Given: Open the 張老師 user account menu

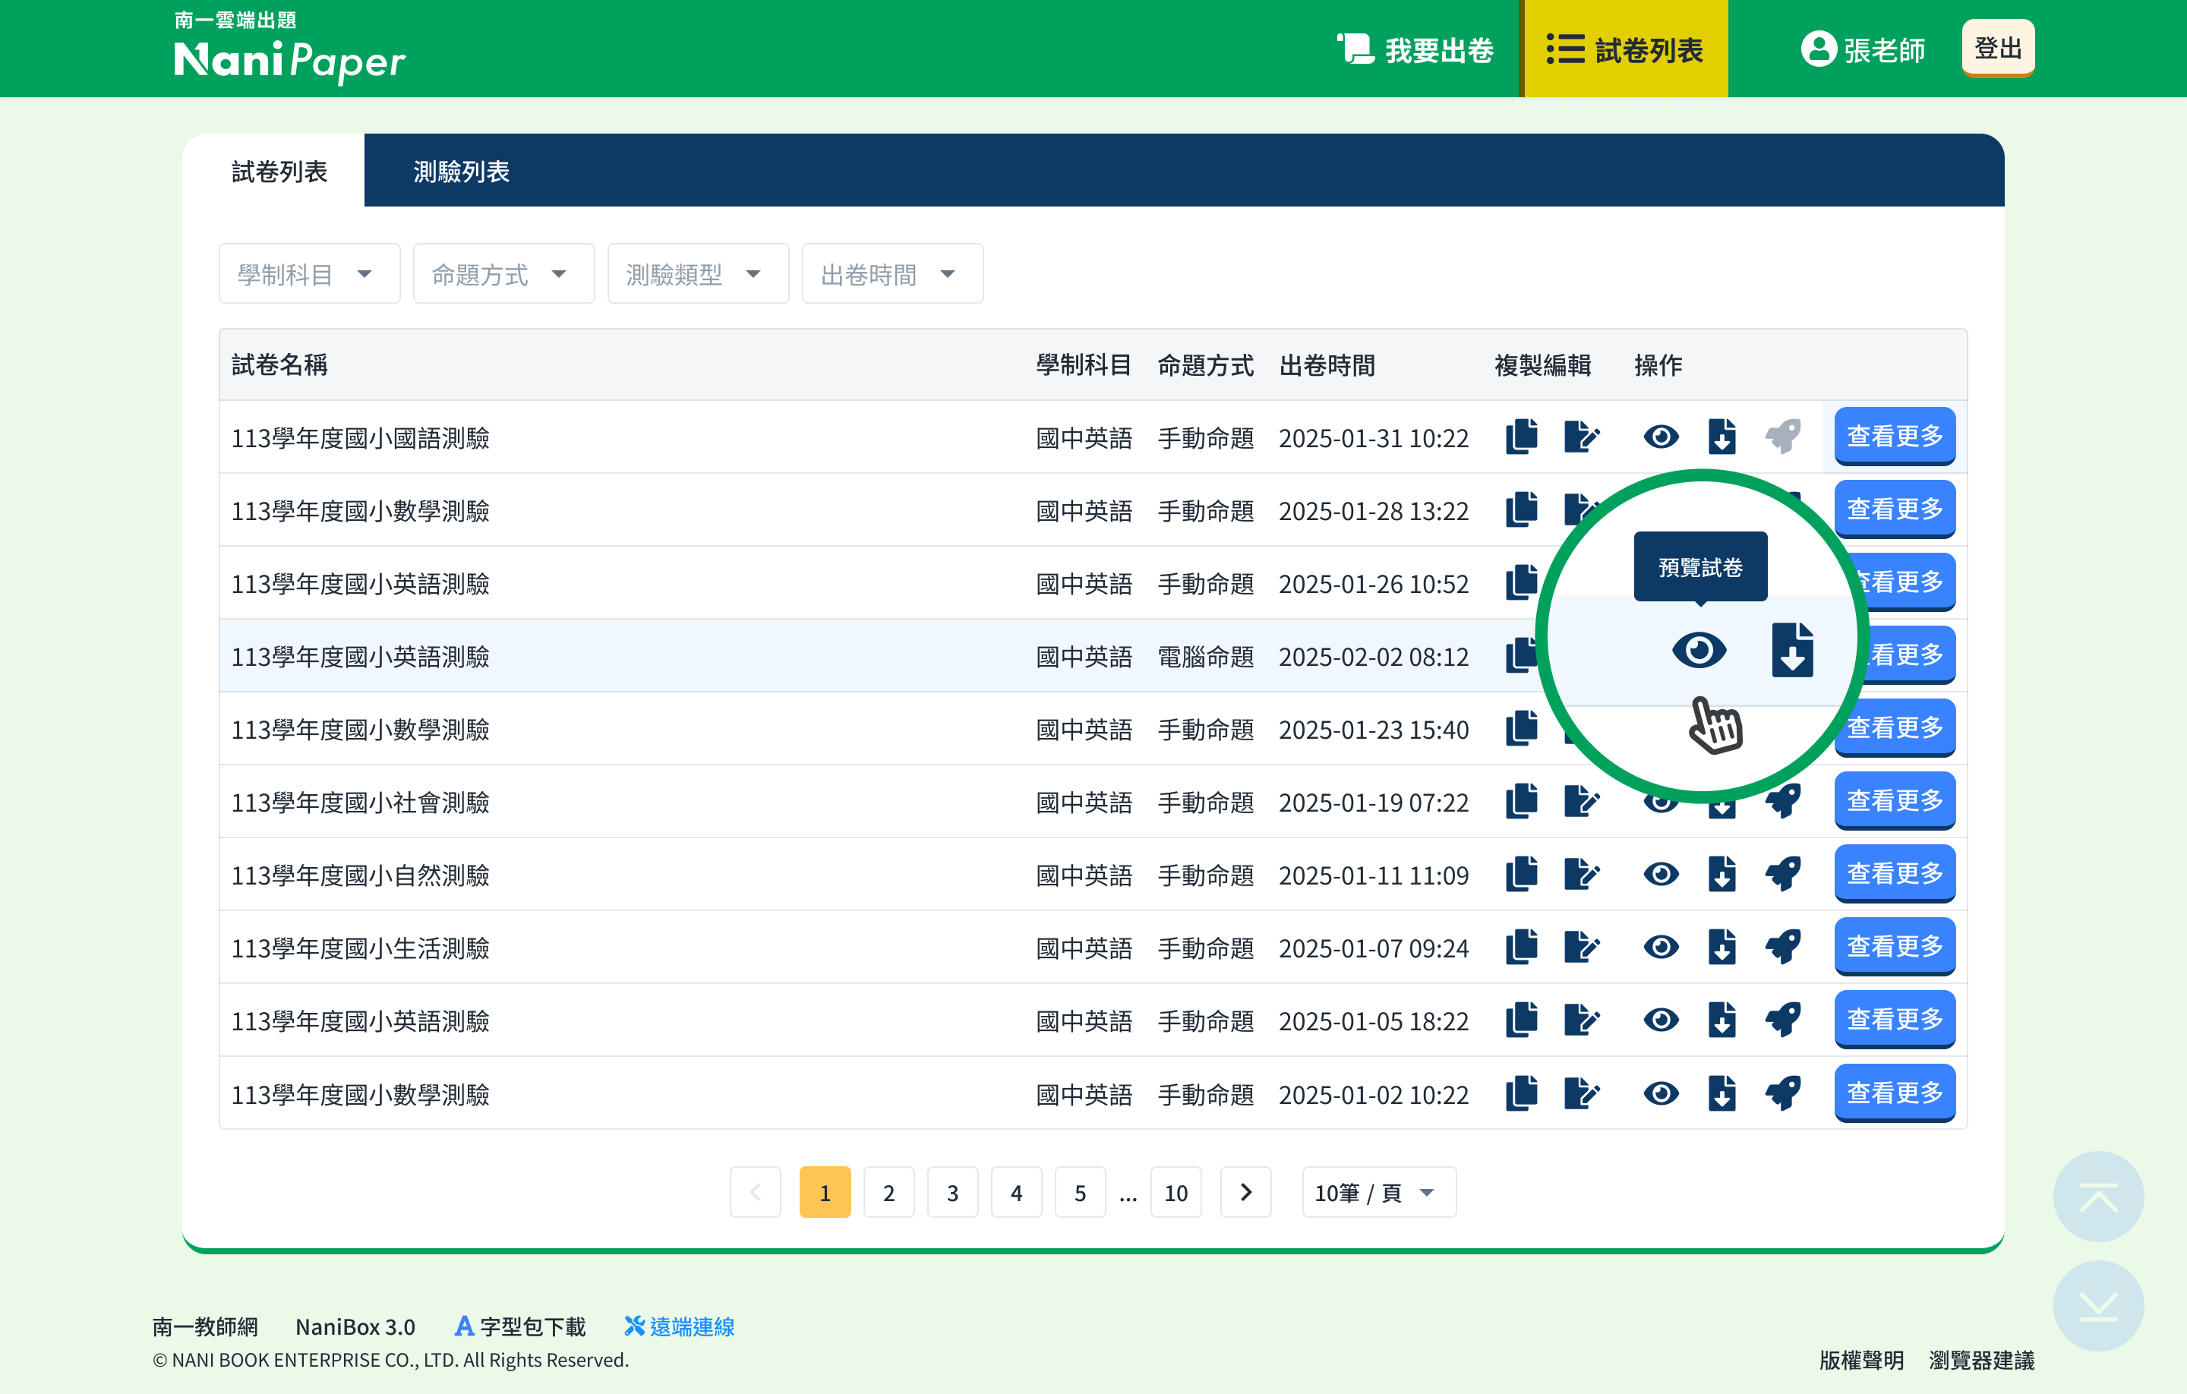Looking at the screenshot, I should (x=1863, y=49).
